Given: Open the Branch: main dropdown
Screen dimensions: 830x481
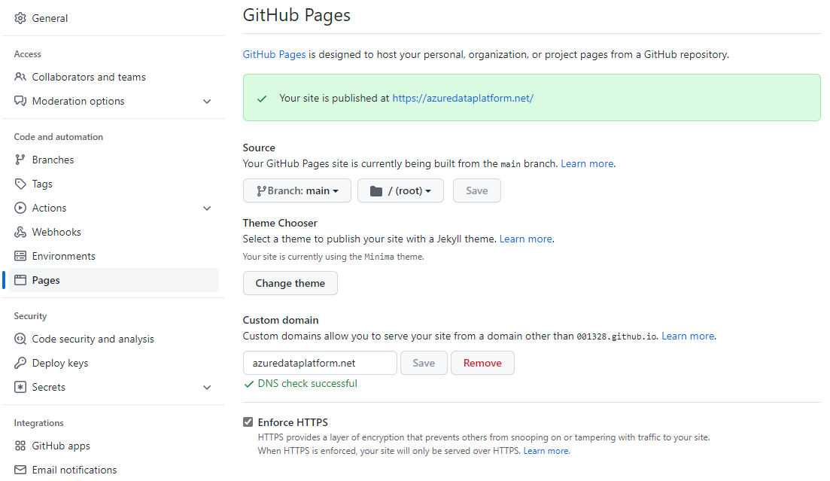Looking at the screenshot, I should [297, 190].
